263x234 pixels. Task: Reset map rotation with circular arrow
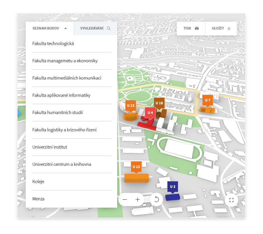156,199
